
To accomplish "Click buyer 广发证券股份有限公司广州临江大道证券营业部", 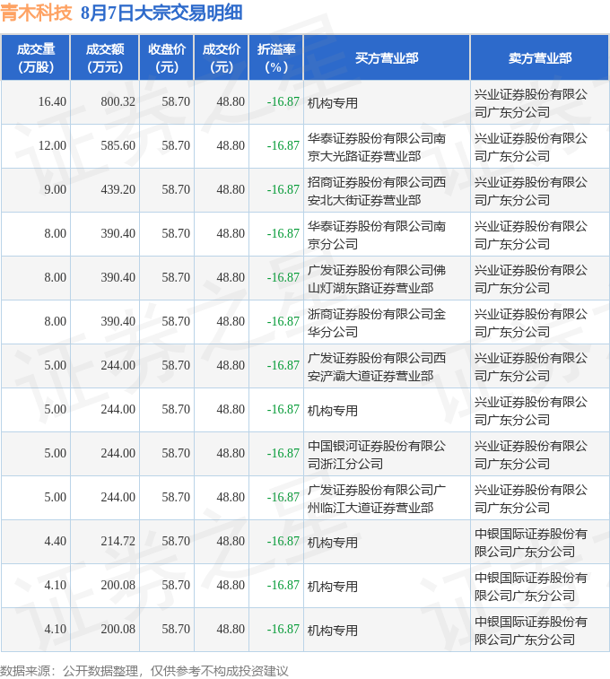I will 377,499.
